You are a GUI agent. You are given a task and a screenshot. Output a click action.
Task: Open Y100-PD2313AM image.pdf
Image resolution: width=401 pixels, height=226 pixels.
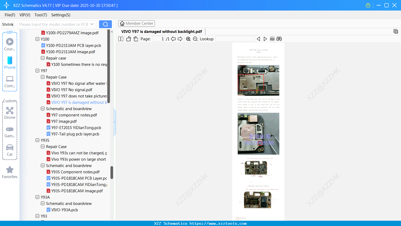coord(68,52)
